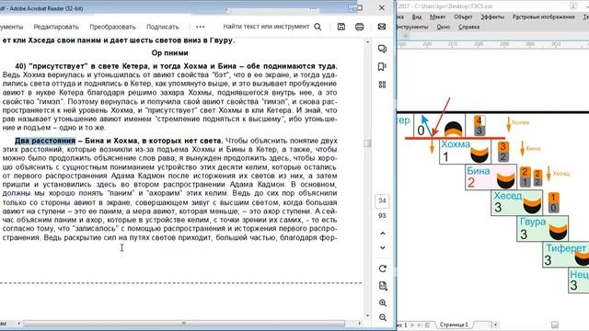
Task: Rotate the page with the circular arrow icon
Action: (x=383, y=268)
